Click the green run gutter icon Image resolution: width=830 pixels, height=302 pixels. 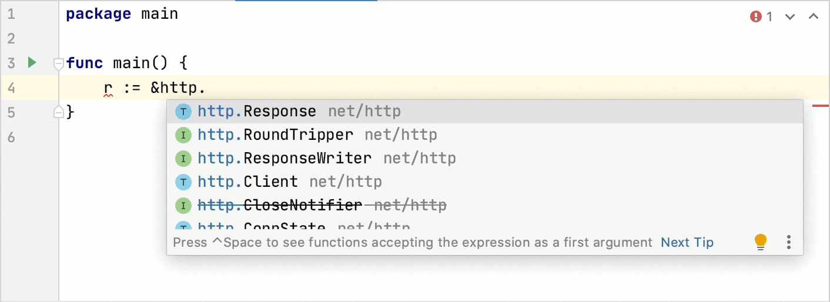(32, 62)
